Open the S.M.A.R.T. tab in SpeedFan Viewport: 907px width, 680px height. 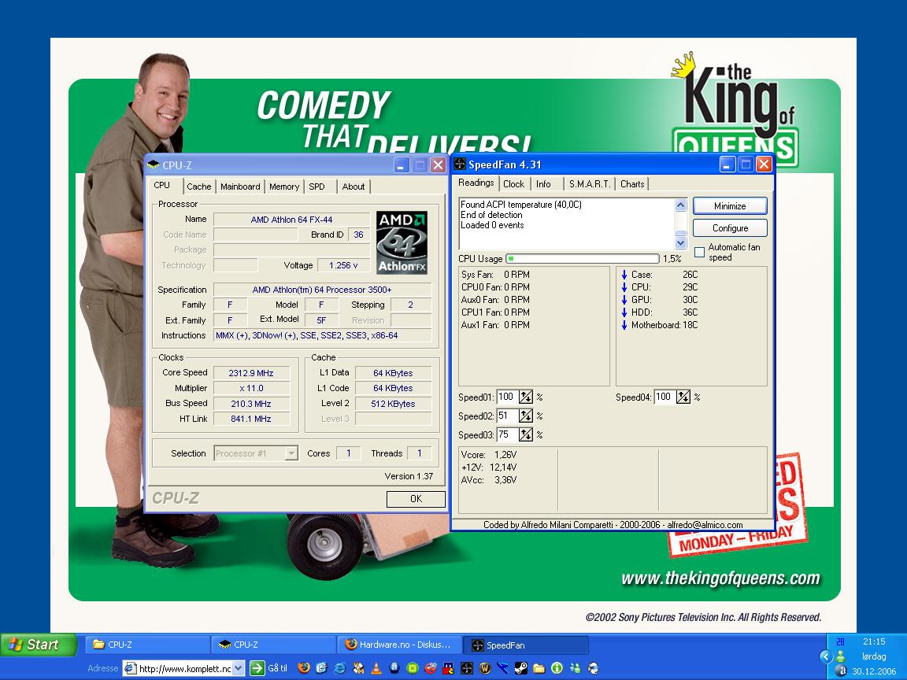(x=590, y=184)
